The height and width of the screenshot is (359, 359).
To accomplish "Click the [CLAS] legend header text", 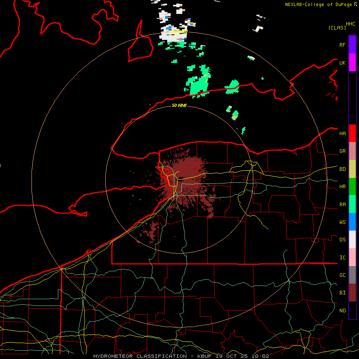I will [337, 28].
